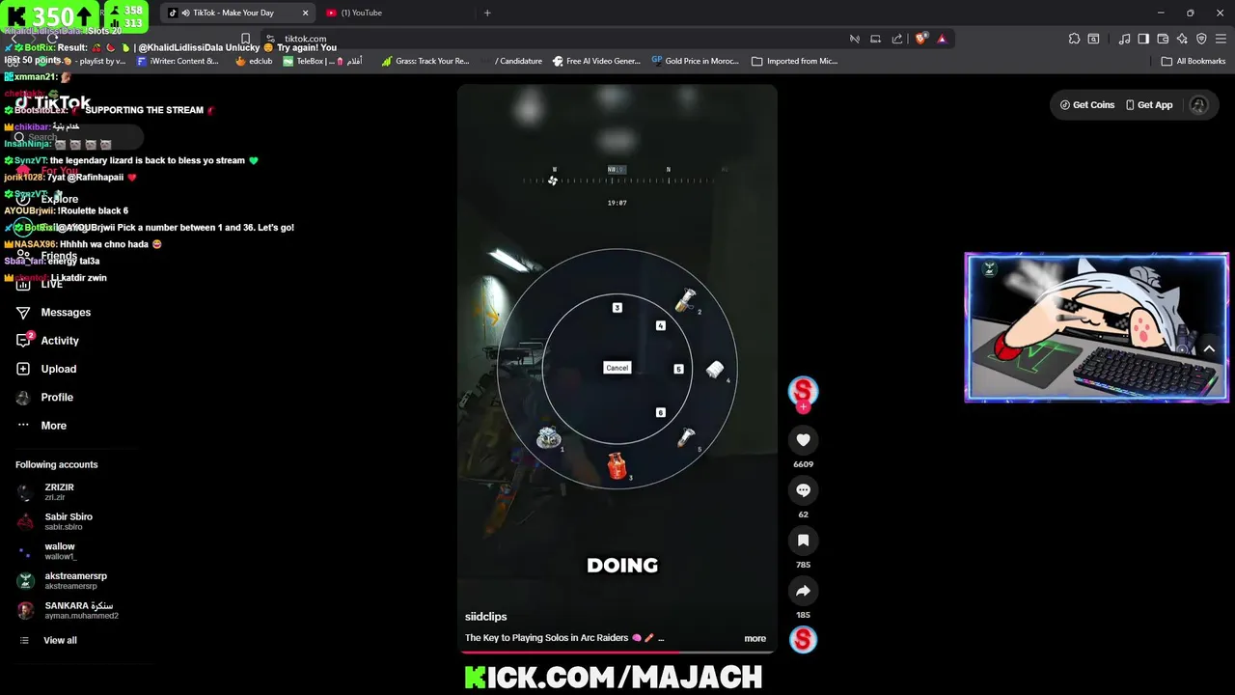Open the siidclips creator username link
Image resolution: width=1235 pixels, height=695 pixels.
click(x=485, y=617)
